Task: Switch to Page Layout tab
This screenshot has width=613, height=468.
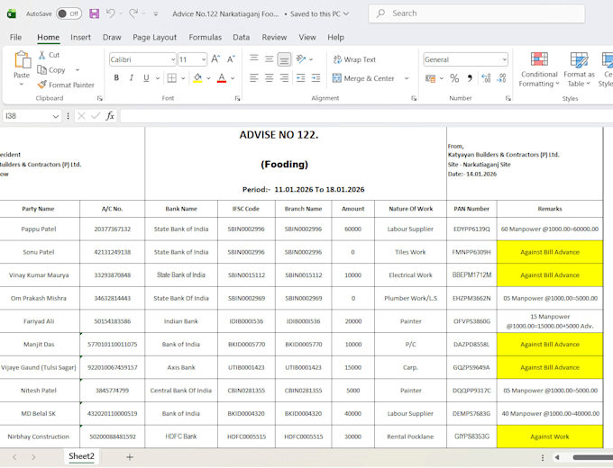Action: tap(154, 37)
